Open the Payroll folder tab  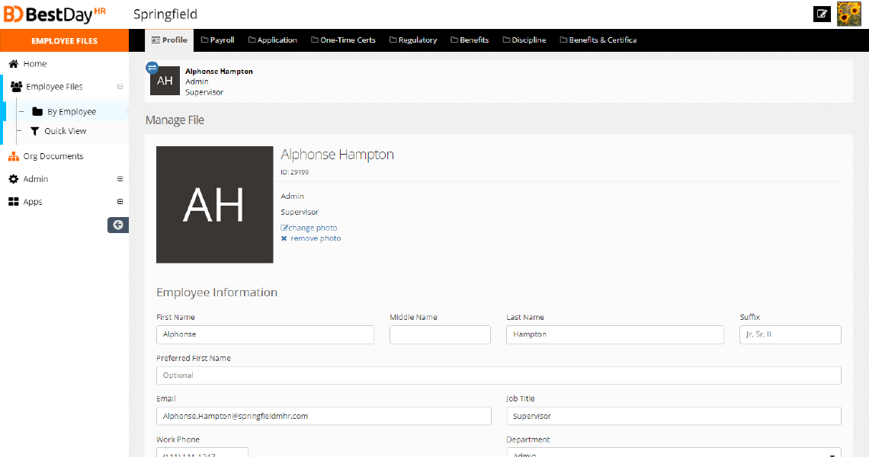pos(217,40)
